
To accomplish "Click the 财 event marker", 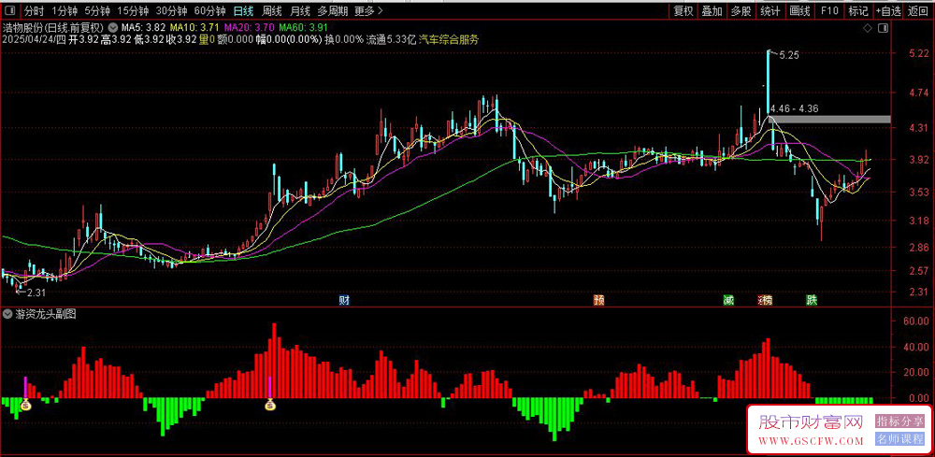I will tap(343, 300).
